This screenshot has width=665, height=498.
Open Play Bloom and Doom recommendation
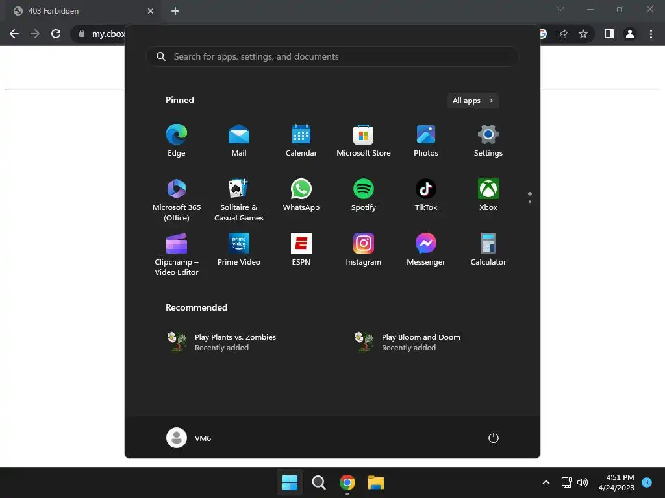408,342
